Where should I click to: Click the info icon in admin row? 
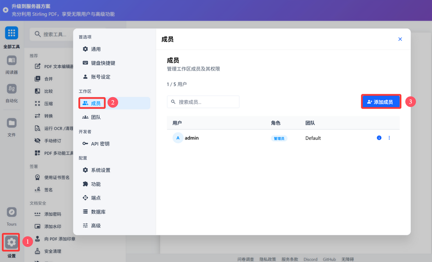pos(379,138)
